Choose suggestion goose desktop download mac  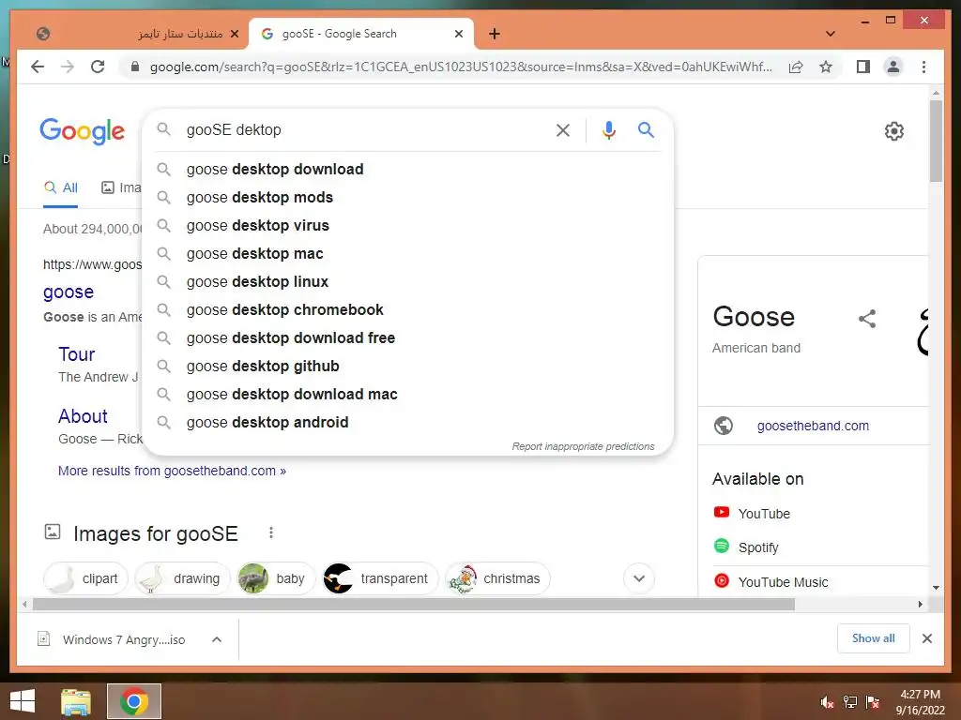pyautogui.click(x=408, y=395)
